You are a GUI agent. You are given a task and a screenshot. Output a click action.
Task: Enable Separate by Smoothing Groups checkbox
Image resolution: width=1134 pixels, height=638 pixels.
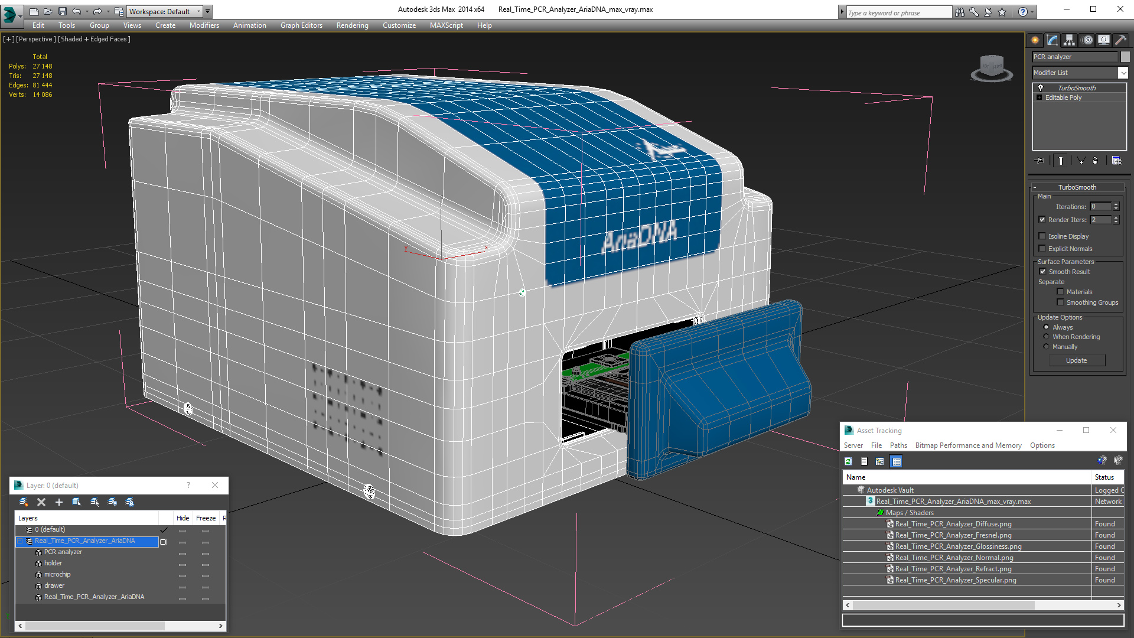point(1060,302)
